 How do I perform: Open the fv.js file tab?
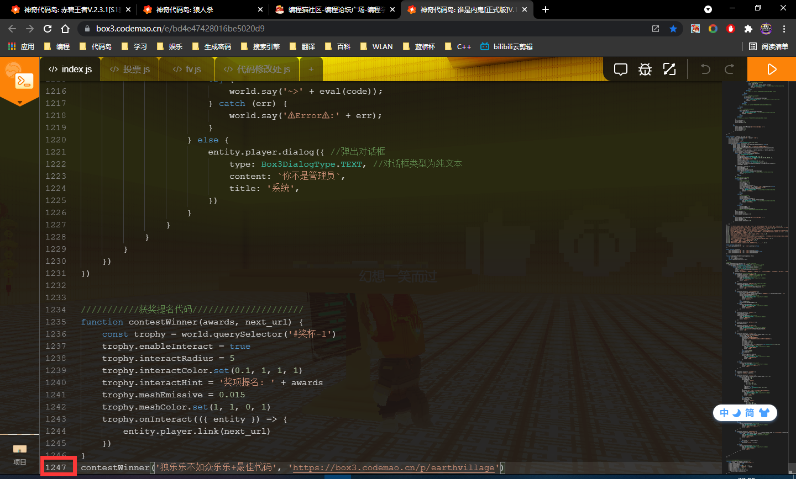click(x=187, y=69)
